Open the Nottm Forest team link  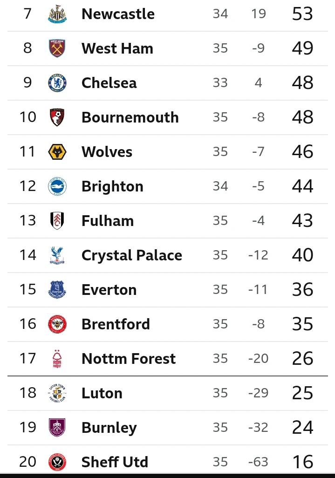pos(129,359)
